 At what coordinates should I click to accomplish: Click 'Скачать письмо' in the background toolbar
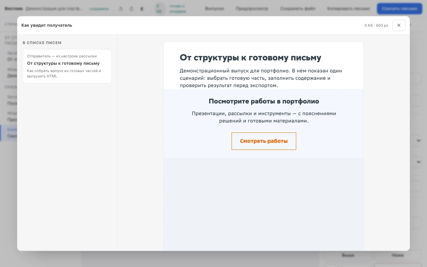(400, 9)
